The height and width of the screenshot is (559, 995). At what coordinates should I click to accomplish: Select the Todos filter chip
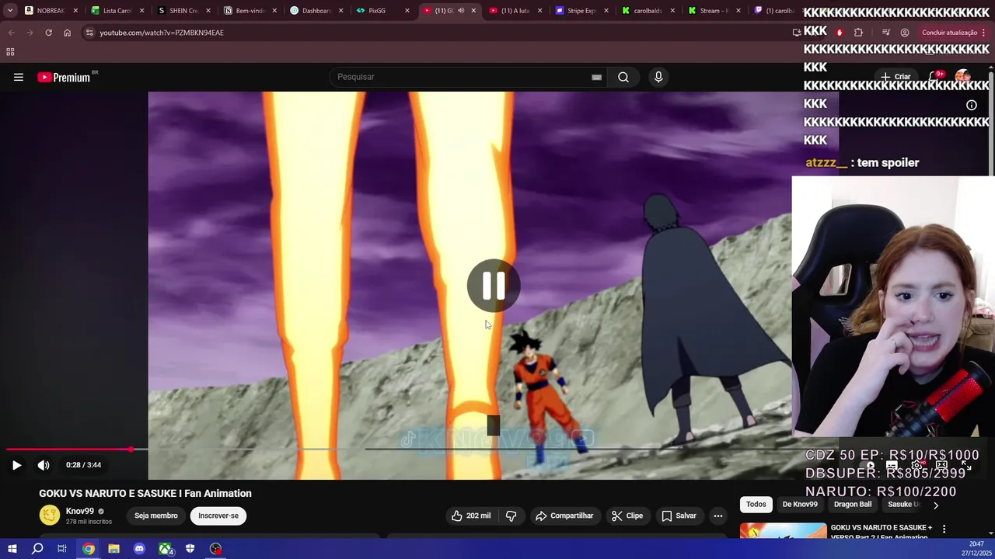756,505
